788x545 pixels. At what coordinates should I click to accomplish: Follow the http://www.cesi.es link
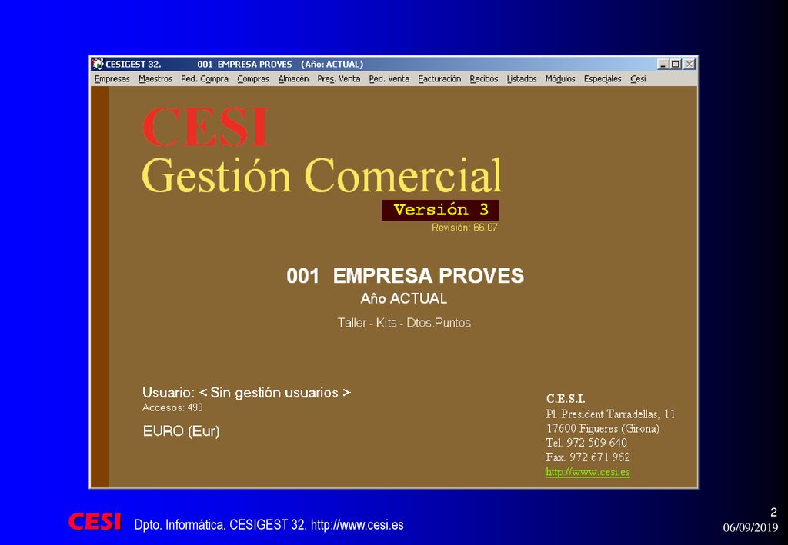click(x=588, y=472)
